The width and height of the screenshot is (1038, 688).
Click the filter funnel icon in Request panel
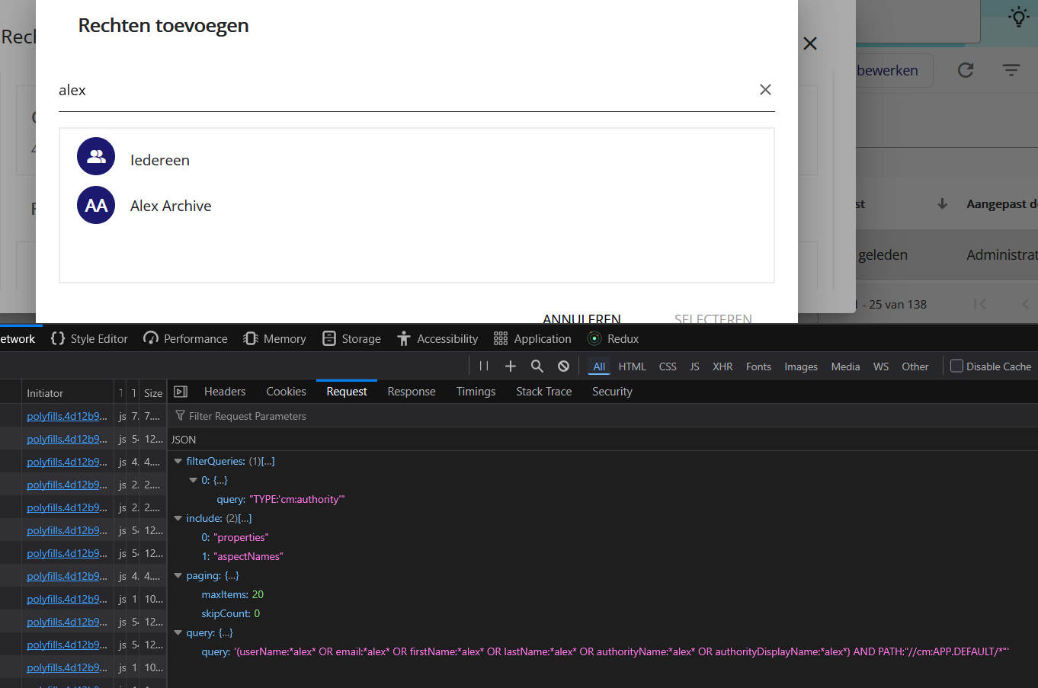click(x=181, y=416)
